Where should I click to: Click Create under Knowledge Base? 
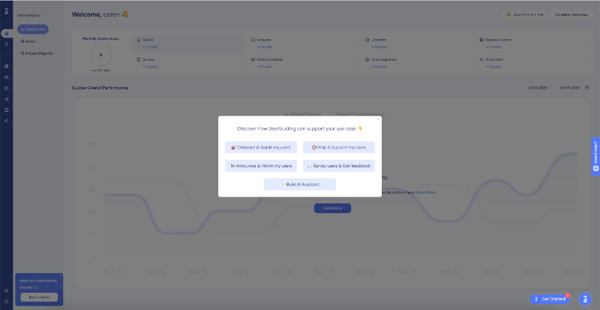click(x=379, y=67)
